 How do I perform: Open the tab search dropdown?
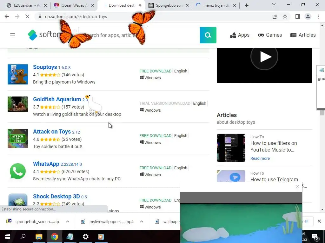[x=274, y=4]
